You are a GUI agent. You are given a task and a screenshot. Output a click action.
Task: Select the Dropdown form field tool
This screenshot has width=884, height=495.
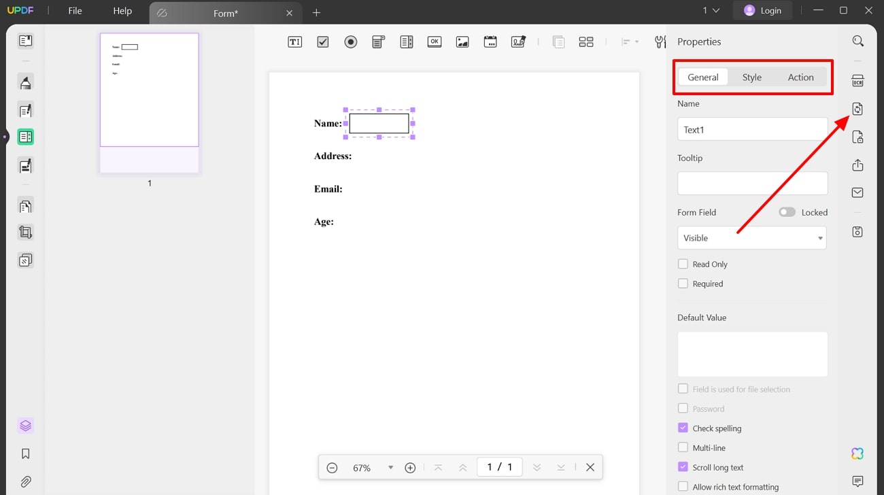379,42
